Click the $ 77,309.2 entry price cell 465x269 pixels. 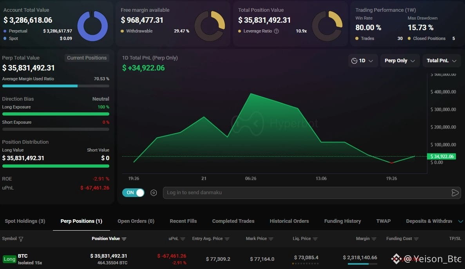tap(218, 259)
